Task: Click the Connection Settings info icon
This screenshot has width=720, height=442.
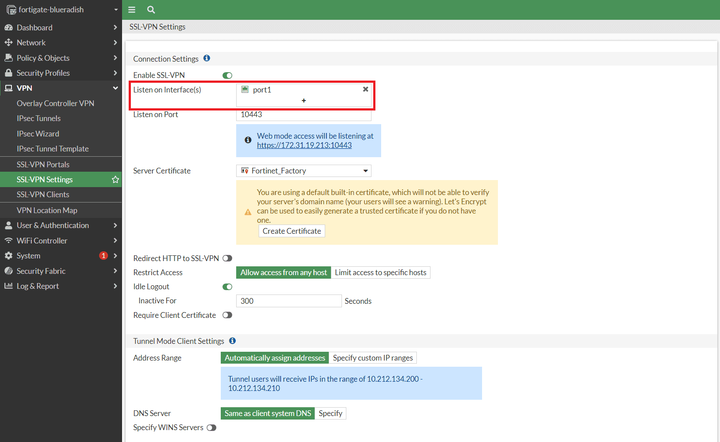Action: click(207, 58)
